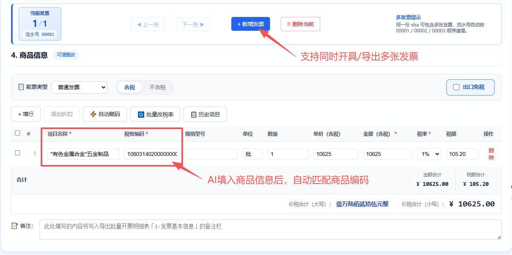Click the note icon beside 备注
The height and width of the screenshot is (255, 512).
pos(15,226)
